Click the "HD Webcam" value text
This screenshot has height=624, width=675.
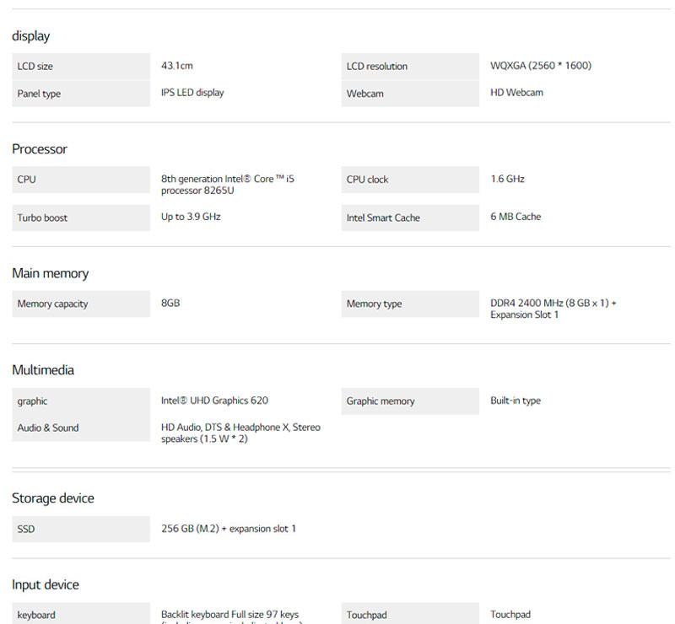click(516, 93)
